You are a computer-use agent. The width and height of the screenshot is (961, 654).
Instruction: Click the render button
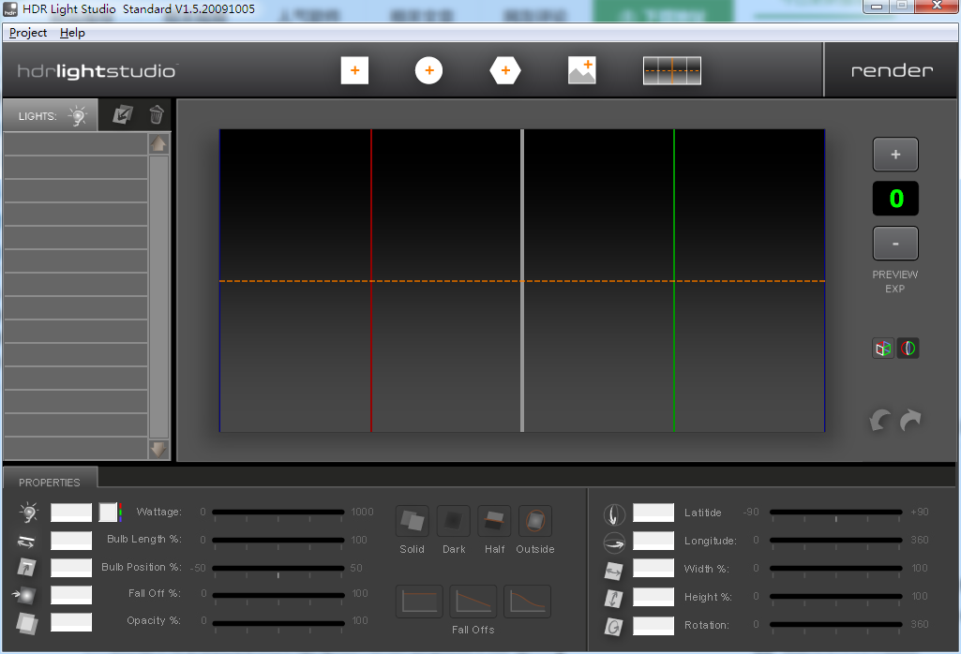(x=892, y=70)
